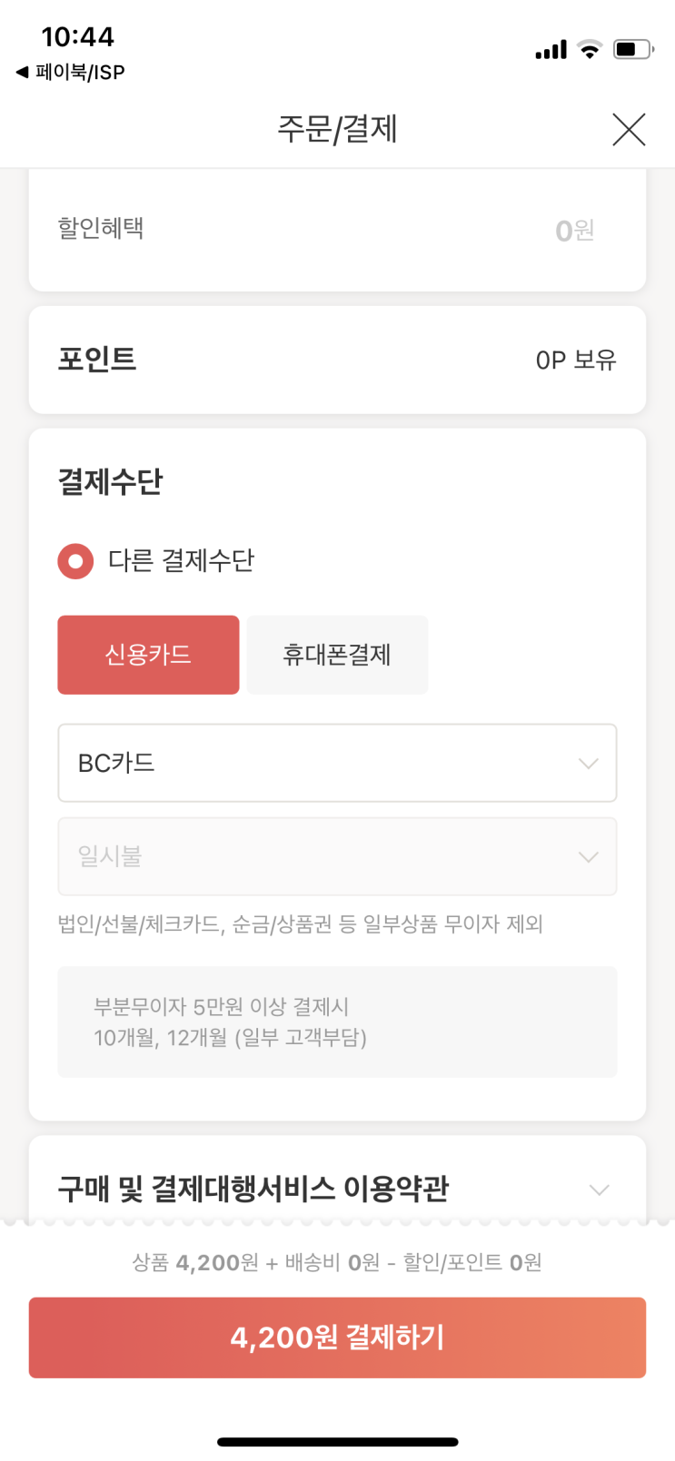Screen dimensions: 675x1461
Task: Tap the 10:44 clock in status bar
Action: (x=78, y=36)
